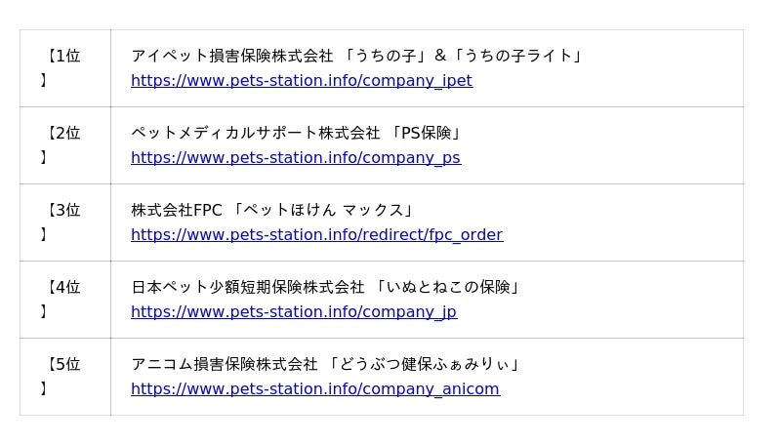The height and width of the screenshot is (445, 781).
Task: Click the 日本ペット少額短期保険株式会社 company name
Action: pyautogui.click(x=247, y=288)
